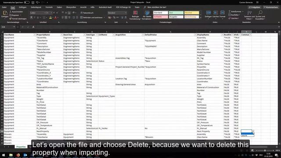Select the Format übertragen painter
Image resolution: width=281 pixels, height=158 pixels.
tap(18, 18)
